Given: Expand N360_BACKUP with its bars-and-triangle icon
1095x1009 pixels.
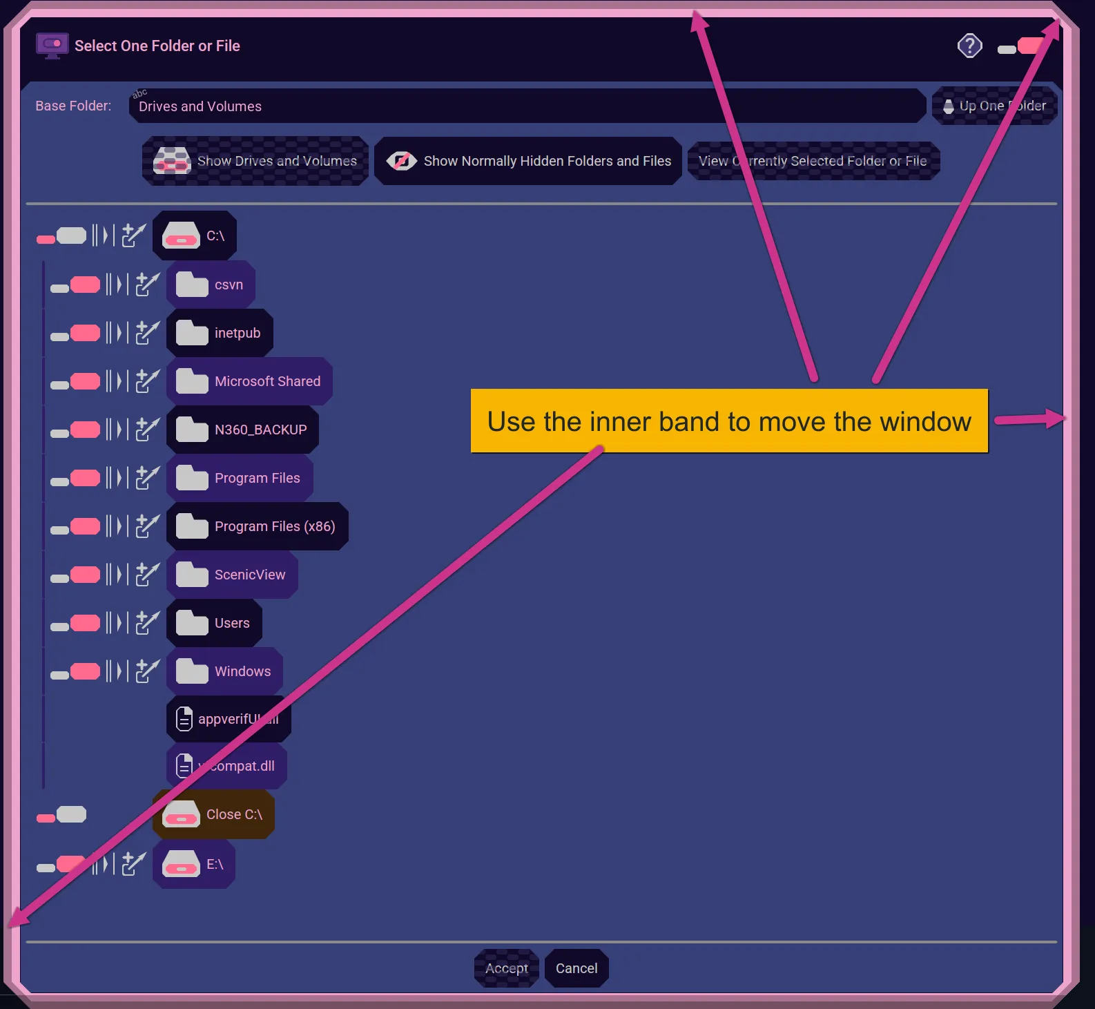Looking at the screenshot, I should [117, 429].
